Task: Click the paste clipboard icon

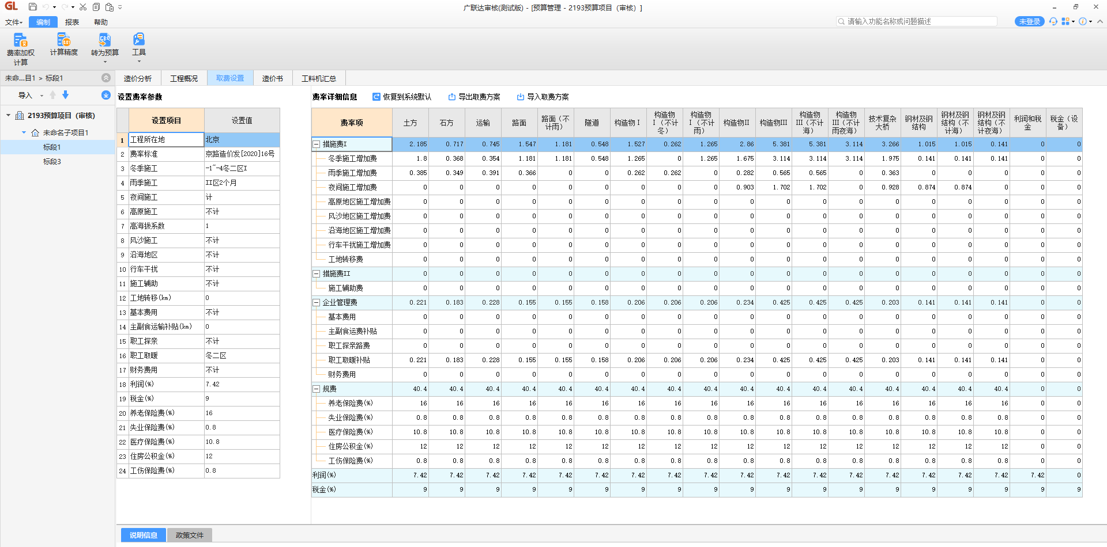Action: [x=109, y=7]
